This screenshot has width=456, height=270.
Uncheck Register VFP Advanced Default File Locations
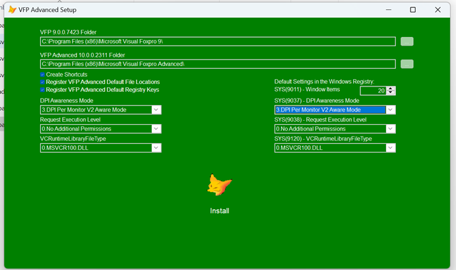click(42, 82)
